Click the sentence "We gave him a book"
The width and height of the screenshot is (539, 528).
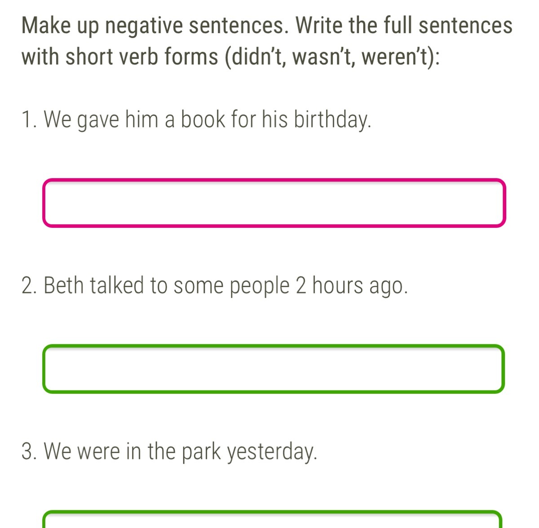(196, 120)
